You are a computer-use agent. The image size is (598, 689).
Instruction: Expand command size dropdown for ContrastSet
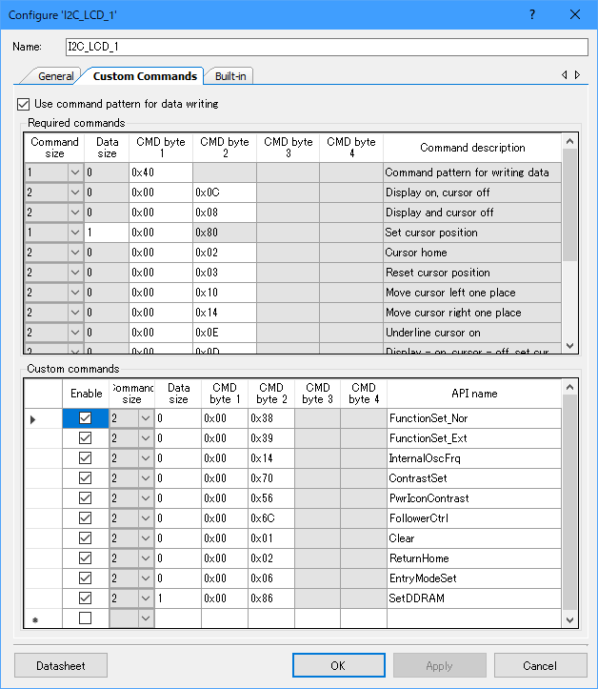tap(145, 478)
